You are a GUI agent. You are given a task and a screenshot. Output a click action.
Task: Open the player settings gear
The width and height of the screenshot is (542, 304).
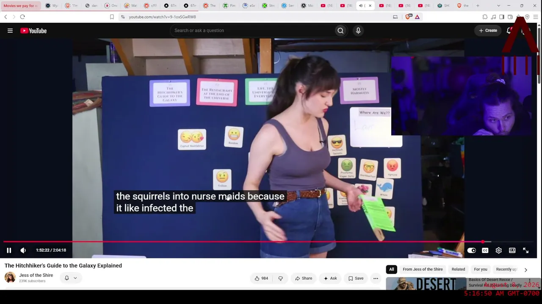pyautogui.click(x=499, y=250)
